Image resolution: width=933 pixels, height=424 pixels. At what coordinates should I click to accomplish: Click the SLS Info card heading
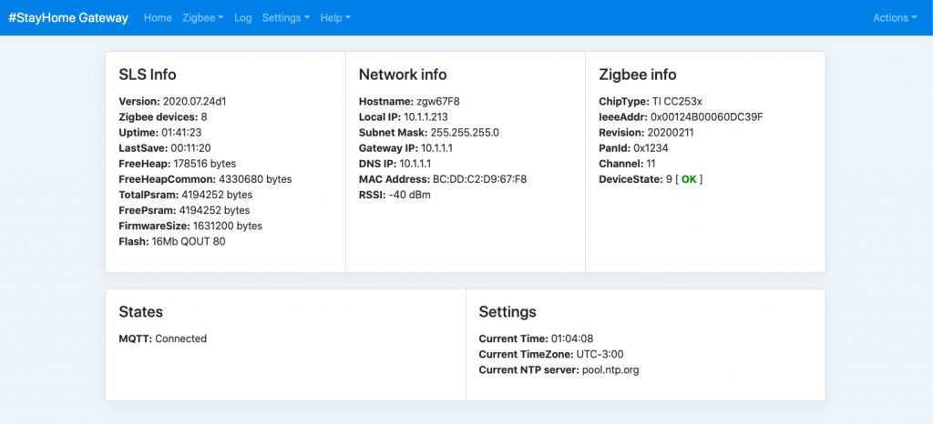point(148,75)
